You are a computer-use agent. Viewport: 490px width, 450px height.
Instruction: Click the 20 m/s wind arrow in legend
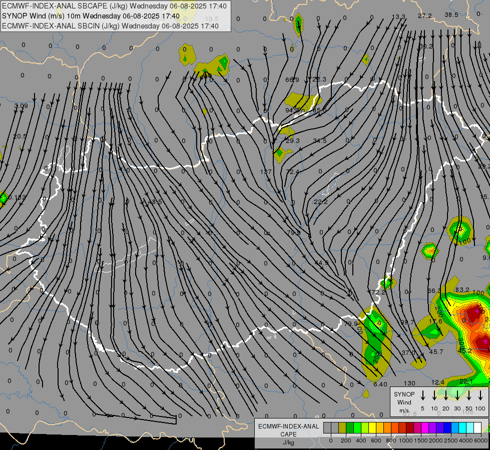[x=445, y=395]
